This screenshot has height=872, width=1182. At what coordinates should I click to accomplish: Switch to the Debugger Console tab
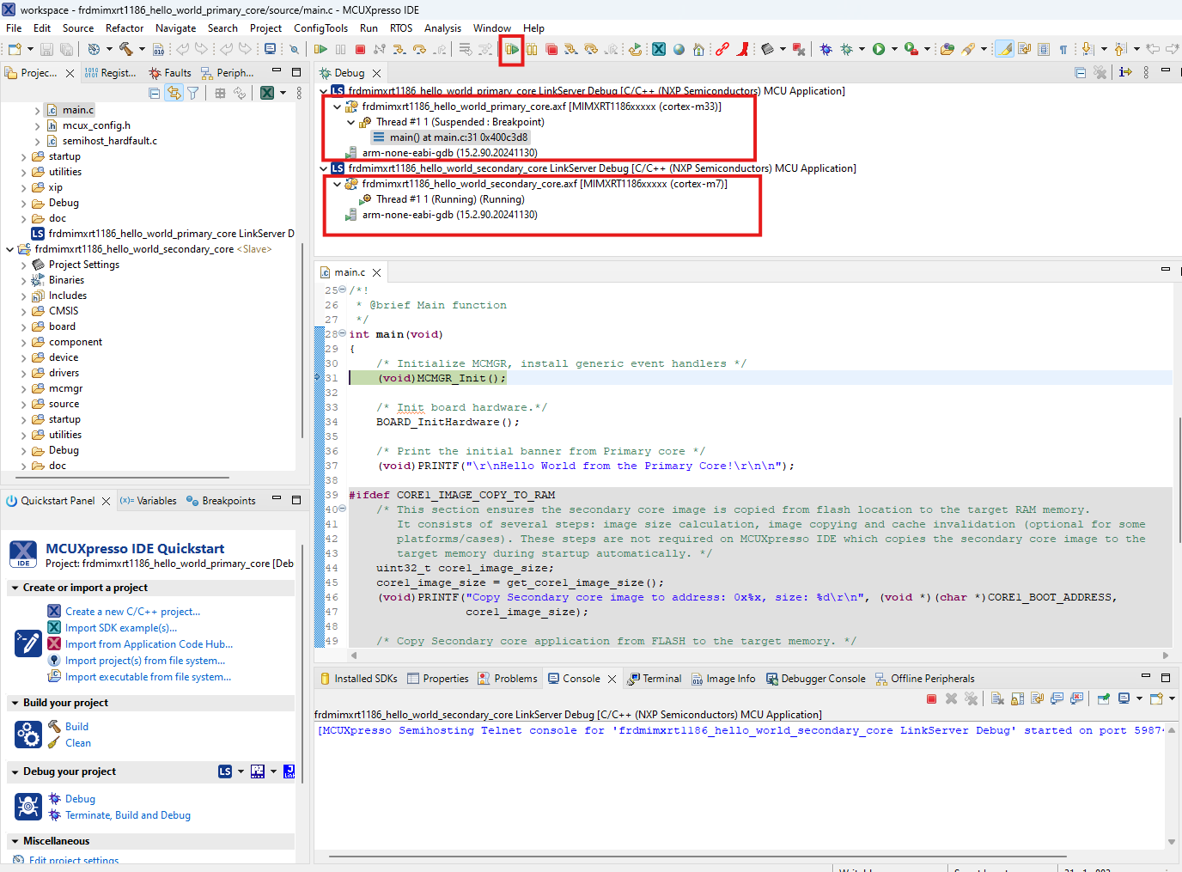822,679
